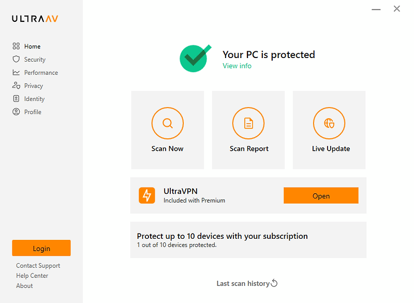Start a scan with the Scan Now magnifier icon
The image size is (414, 303).
point(167,123)
